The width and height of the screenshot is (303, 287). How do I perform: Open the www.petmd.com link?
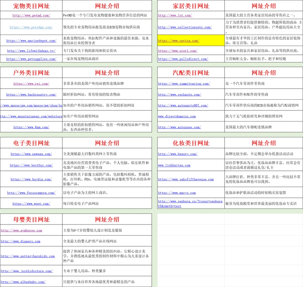point(31,15)
